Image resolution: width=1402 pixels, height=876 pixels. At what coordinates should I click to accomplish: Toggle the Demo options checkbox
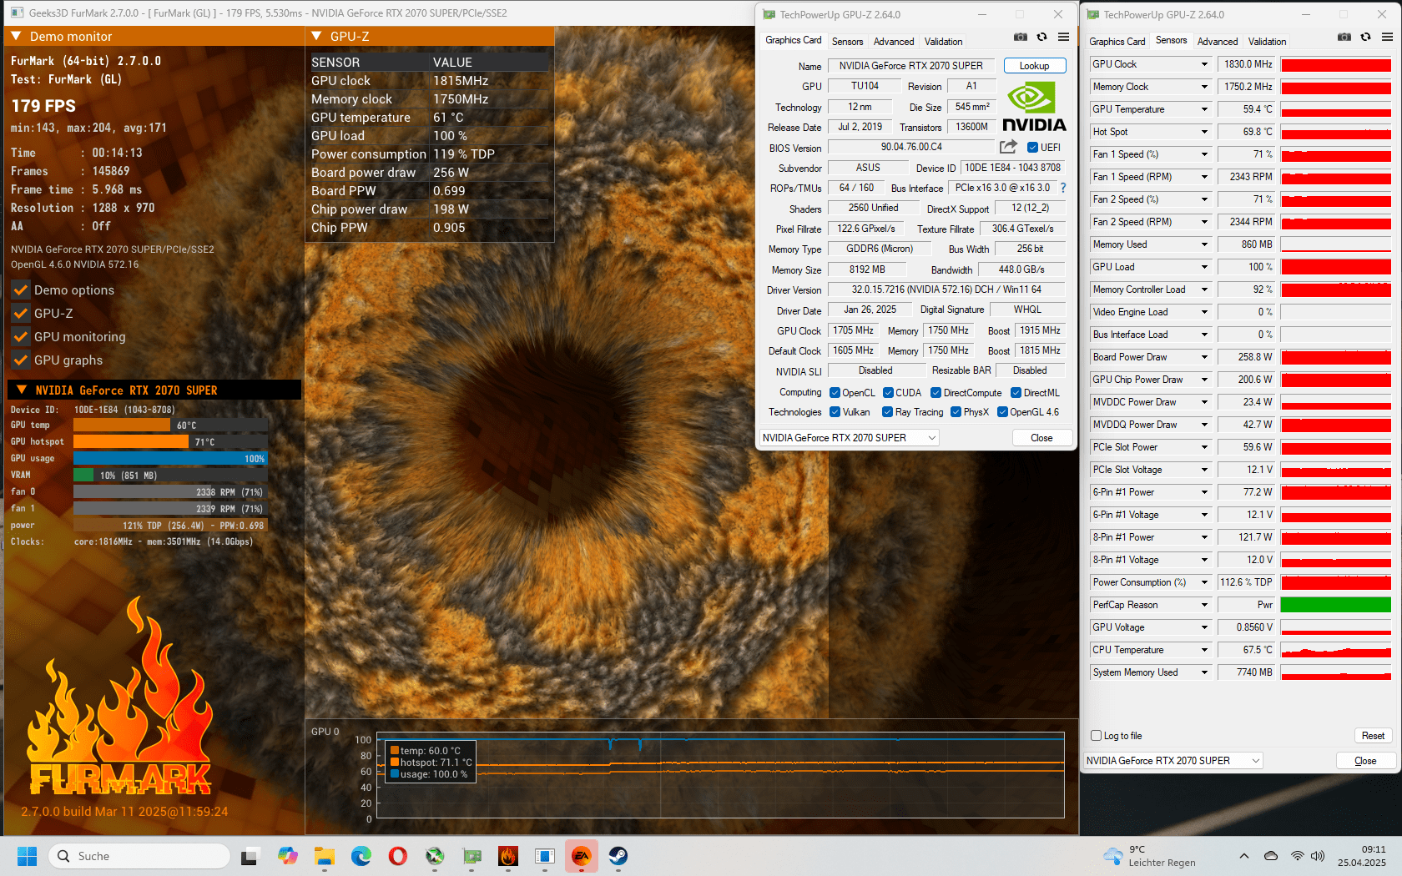click(21, 290)
